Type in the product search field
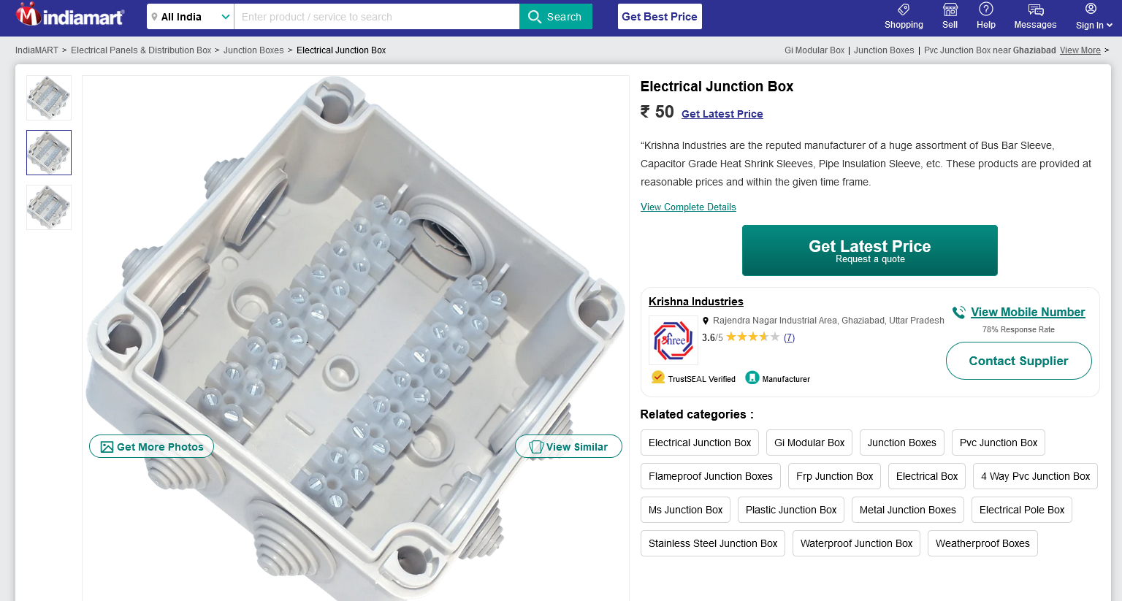This screenshot has height=601, width=1122. [376, 17]
